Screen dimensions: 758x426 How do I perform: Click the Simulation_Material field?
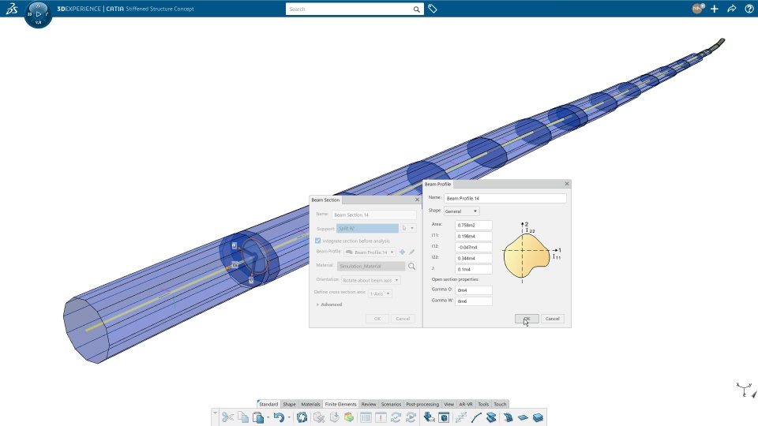click(371, 266)
